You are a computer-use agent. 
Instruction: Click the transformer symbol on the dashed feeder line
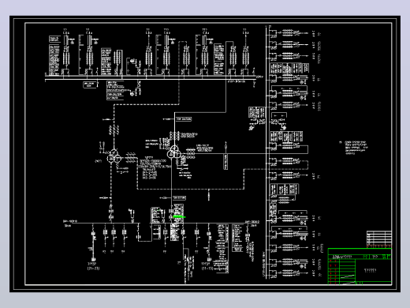[x=114, y=156]
